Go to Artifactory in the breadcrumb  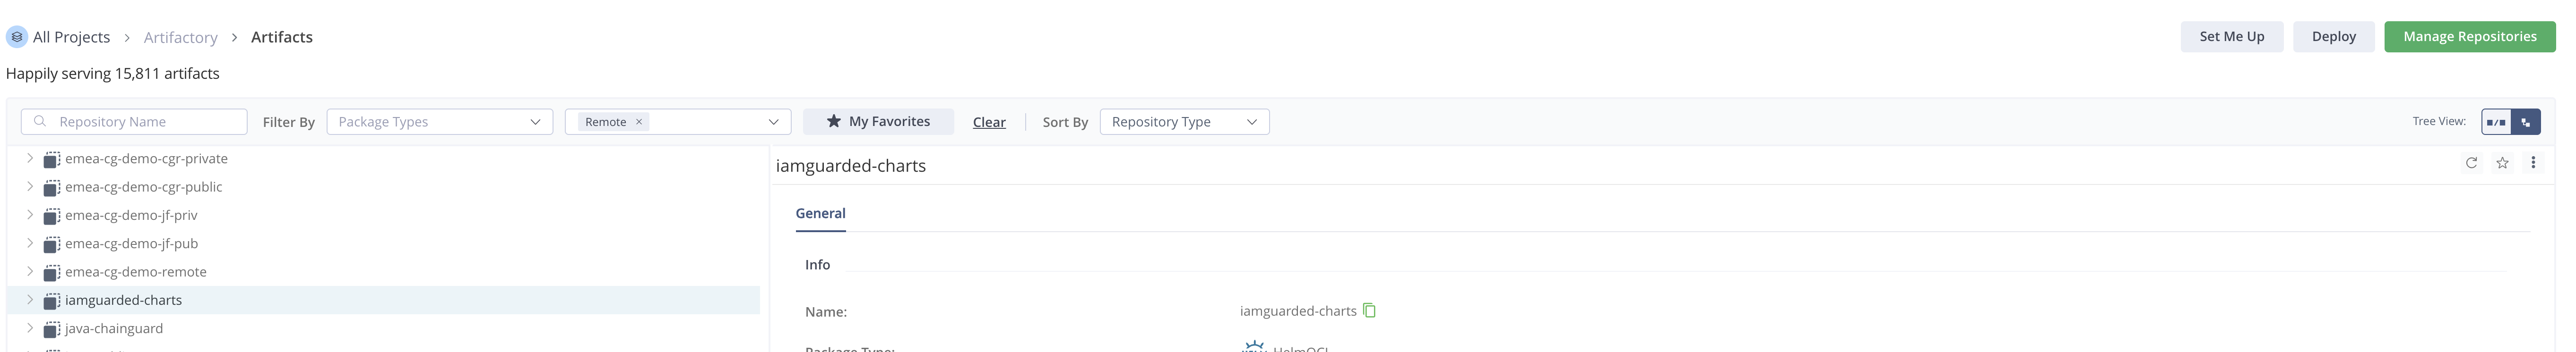click(180, 37)
